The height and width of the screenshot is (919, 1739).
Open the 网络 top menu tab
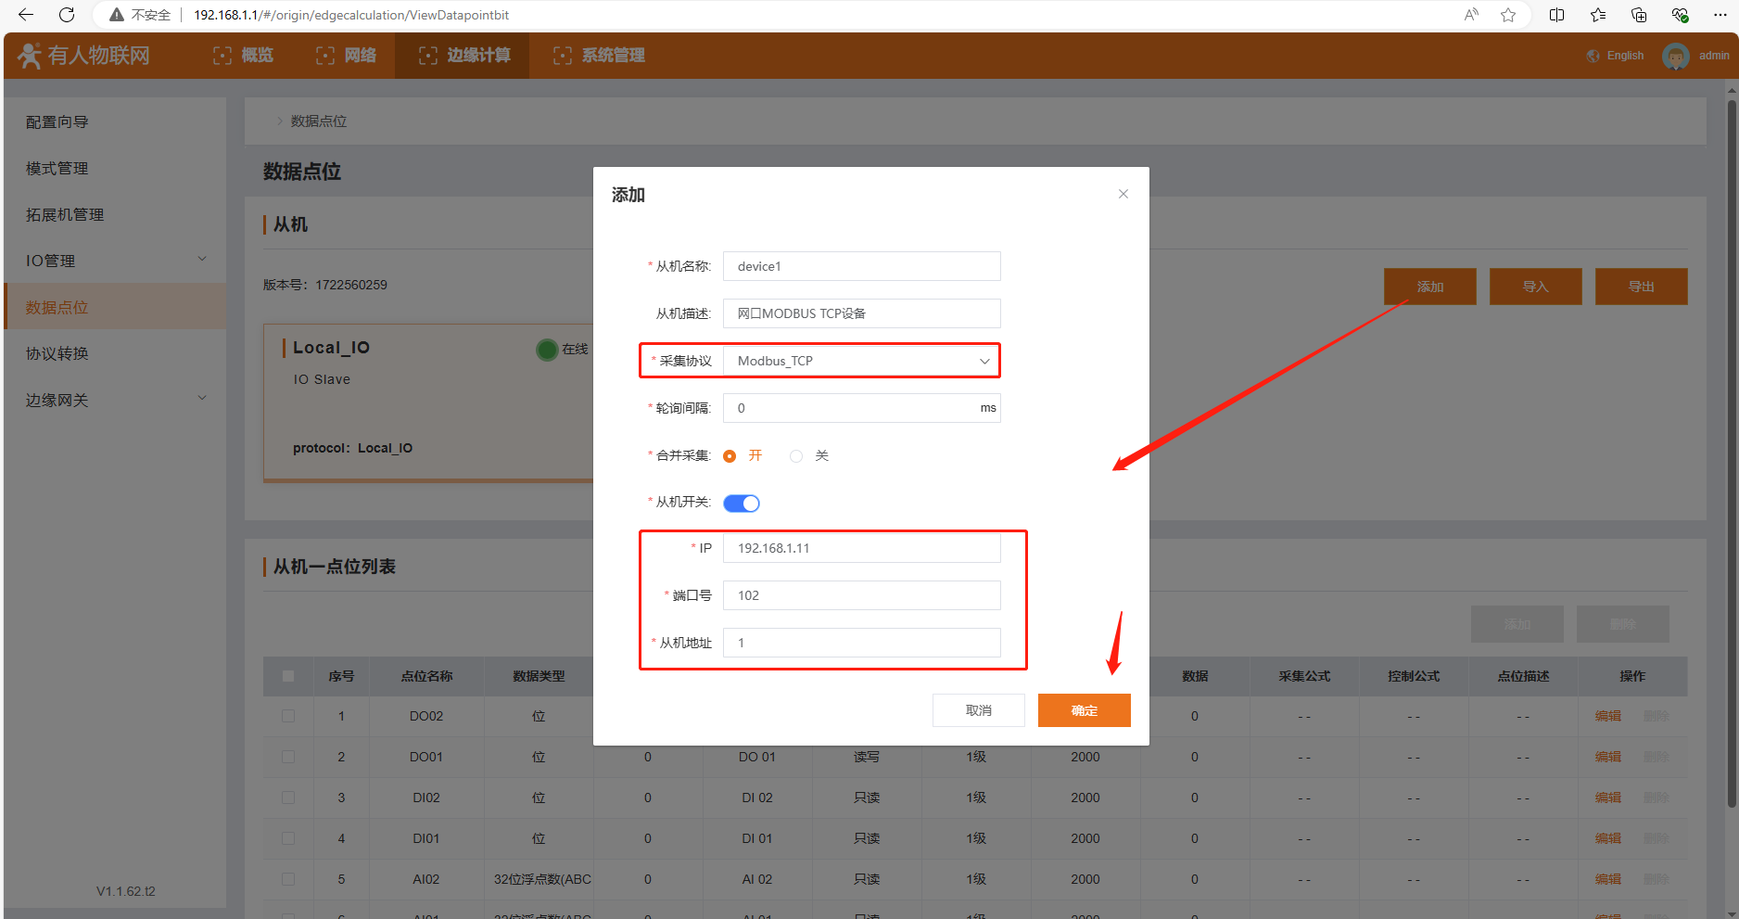click(346, 56)
